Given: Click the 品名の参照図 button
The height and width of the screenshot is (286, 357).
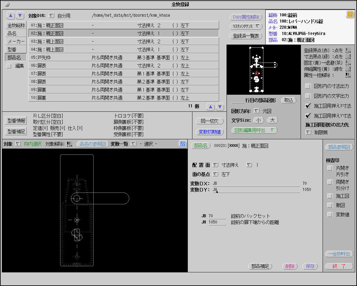Looking at the screenshot, I should (x=93, y=144).
